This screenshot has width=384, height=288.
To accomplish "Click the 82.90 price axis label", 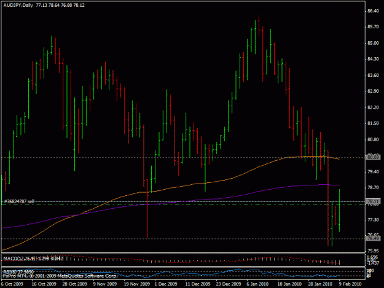I will coord(373,91).
